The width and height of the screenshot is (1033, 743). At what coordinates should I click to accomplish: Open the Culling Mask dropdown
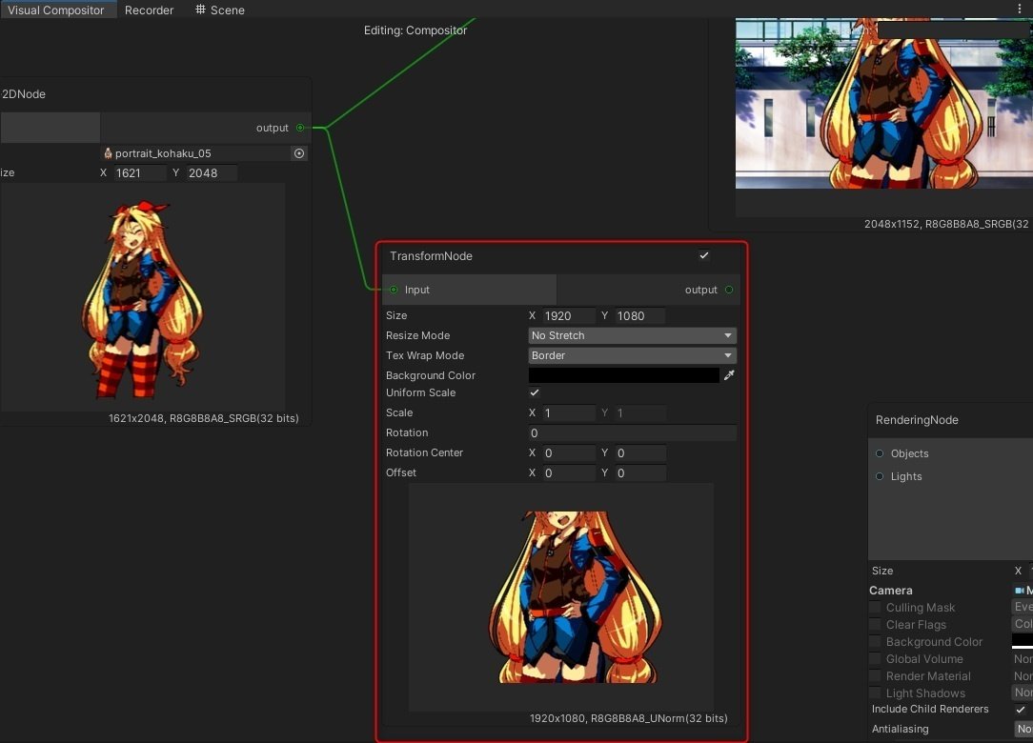point(1023,607)
